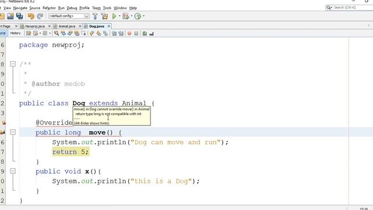Open the Source menu
Viewport: 373px width, 210px height.
point(35,8)
